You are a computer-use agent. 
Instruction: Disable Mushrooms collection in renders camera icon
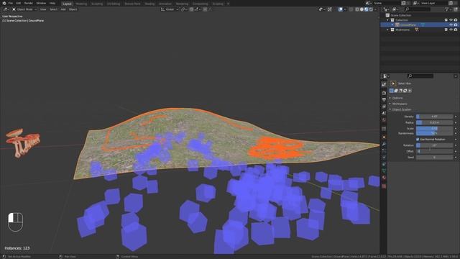[456, 29]
